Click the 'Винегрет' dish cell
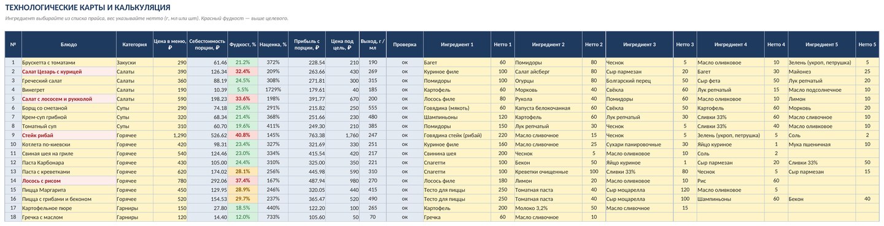 69,89
